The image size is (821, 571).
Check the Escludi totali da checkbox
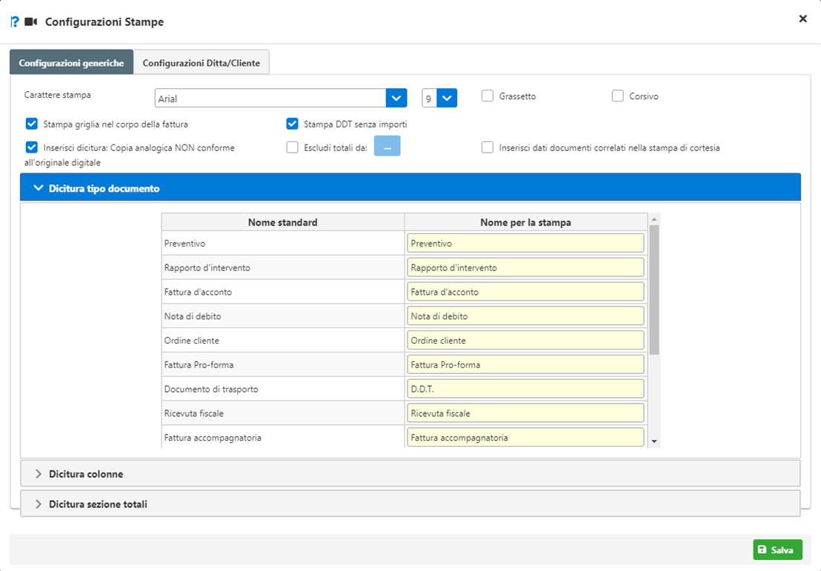click(292, 147)
